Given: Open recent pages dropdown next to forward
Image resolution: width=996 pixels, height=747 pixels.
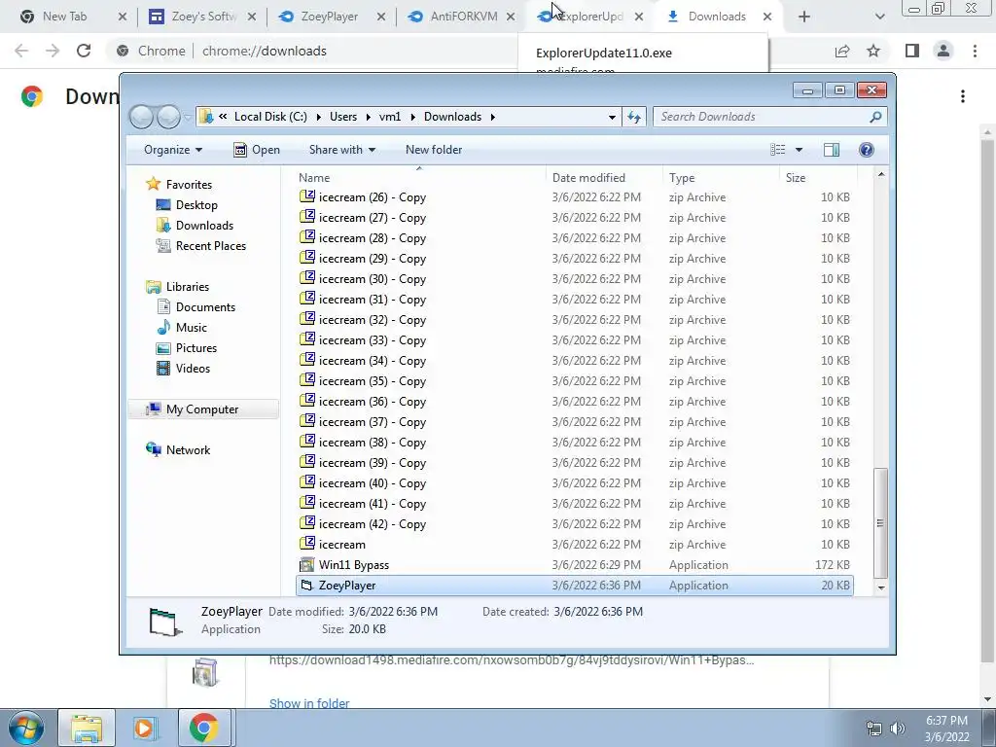Looking at the screenshot, I should click(188, 117).
